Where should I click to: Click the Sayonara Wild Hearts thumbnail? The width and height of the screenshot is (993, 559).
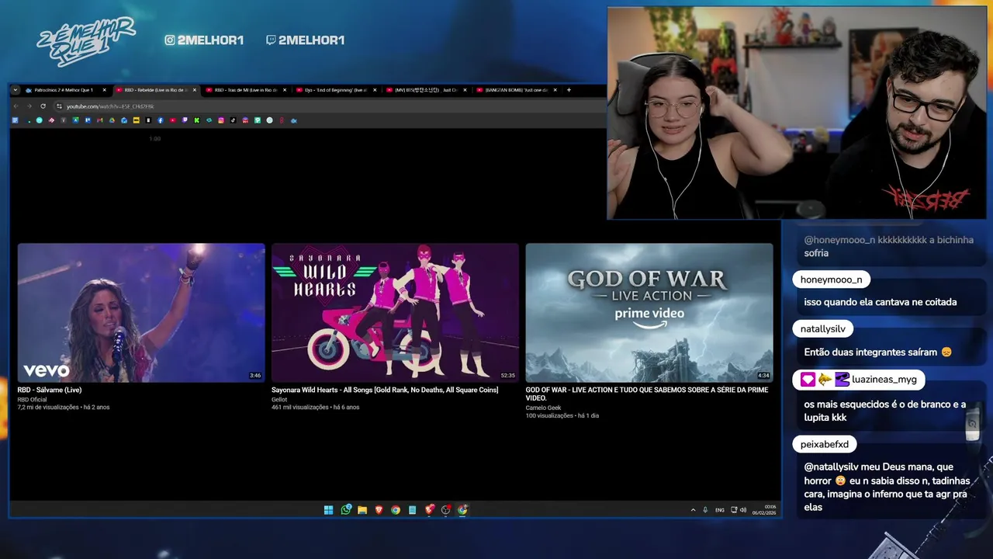pyautogui.click(x=395, y=313)
